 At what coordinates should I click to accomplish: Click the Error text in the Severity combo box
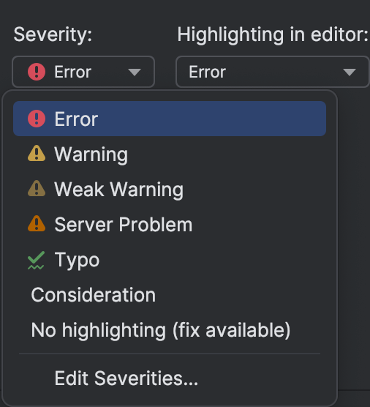pyautogui.click(x=73, y=72)
